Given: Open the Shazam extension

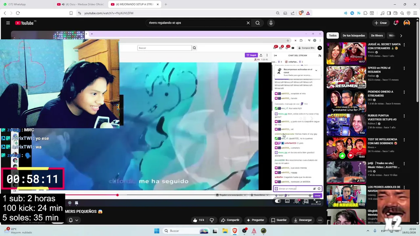Looking at the screenshot, I should (352, 13).
